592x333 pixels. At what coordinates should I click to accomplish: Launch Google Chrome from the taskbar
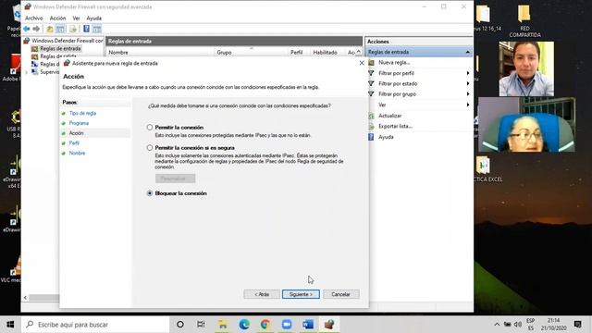(265, 325)
